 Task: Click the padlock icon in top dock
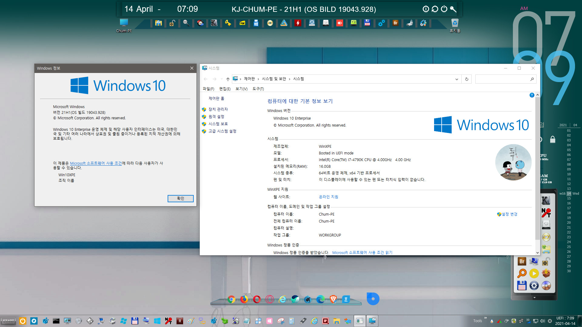click(172, 23)
